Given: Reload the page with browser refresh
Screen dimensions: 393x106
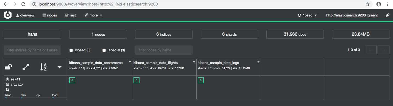Looking at the screenshot, I should coord(24,4).
